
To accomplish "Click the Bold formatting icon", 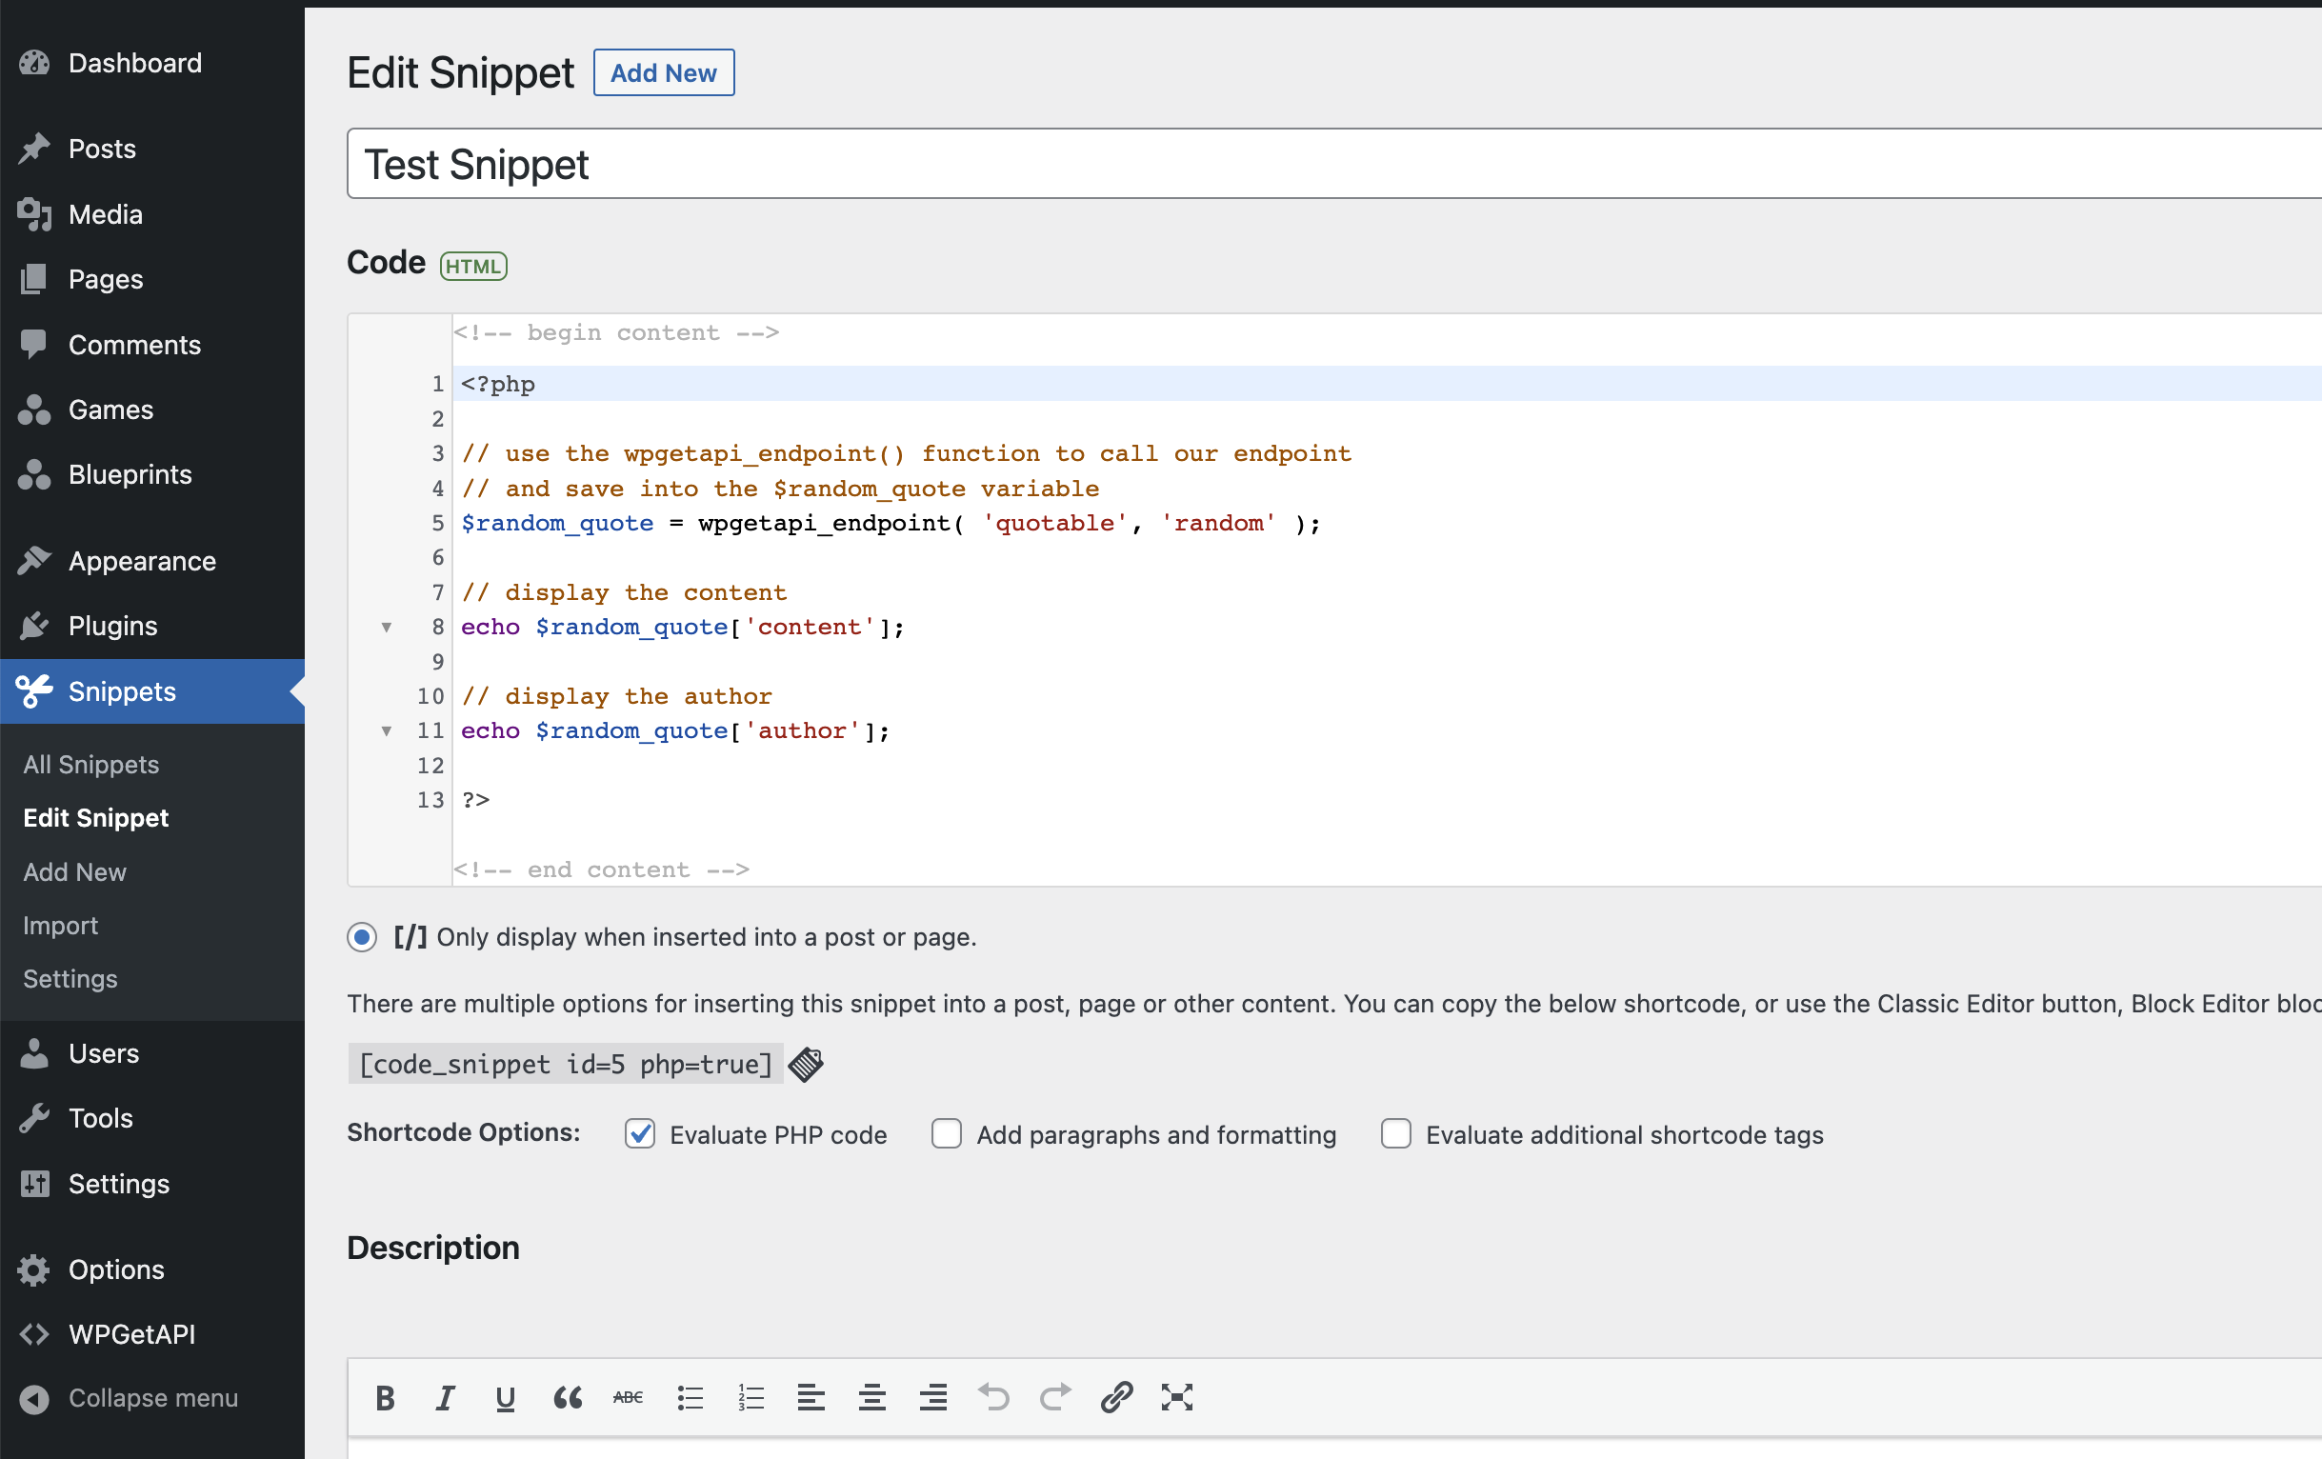I will 385,1397.
